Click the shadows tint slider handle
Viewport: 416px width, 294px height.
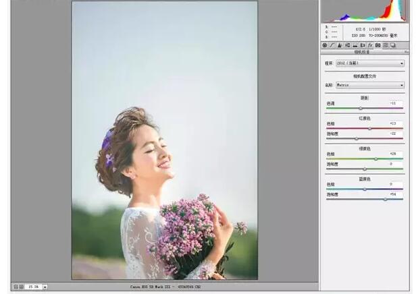point(360,108)
